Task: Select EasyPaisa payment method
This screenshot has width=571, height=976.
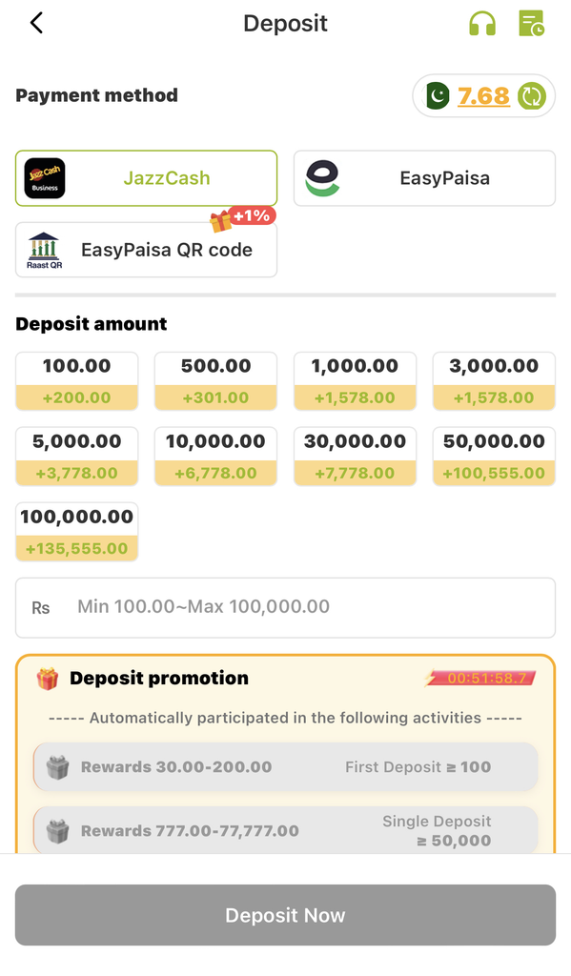Action: (x=424, y=178)
